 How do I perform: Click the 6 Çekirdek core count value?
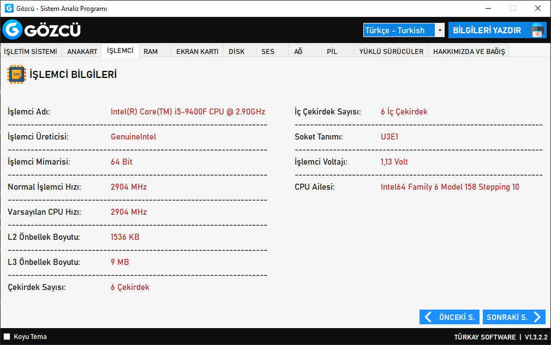(130, 287)
